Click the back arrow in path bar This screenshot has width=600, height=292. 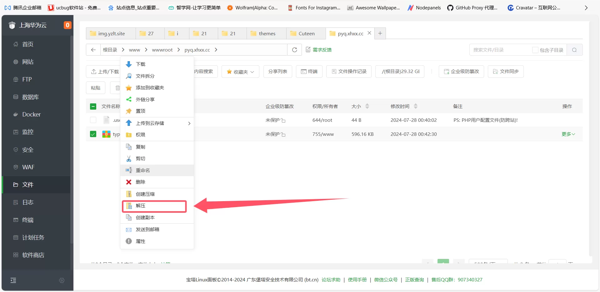[x=93, y=50]
